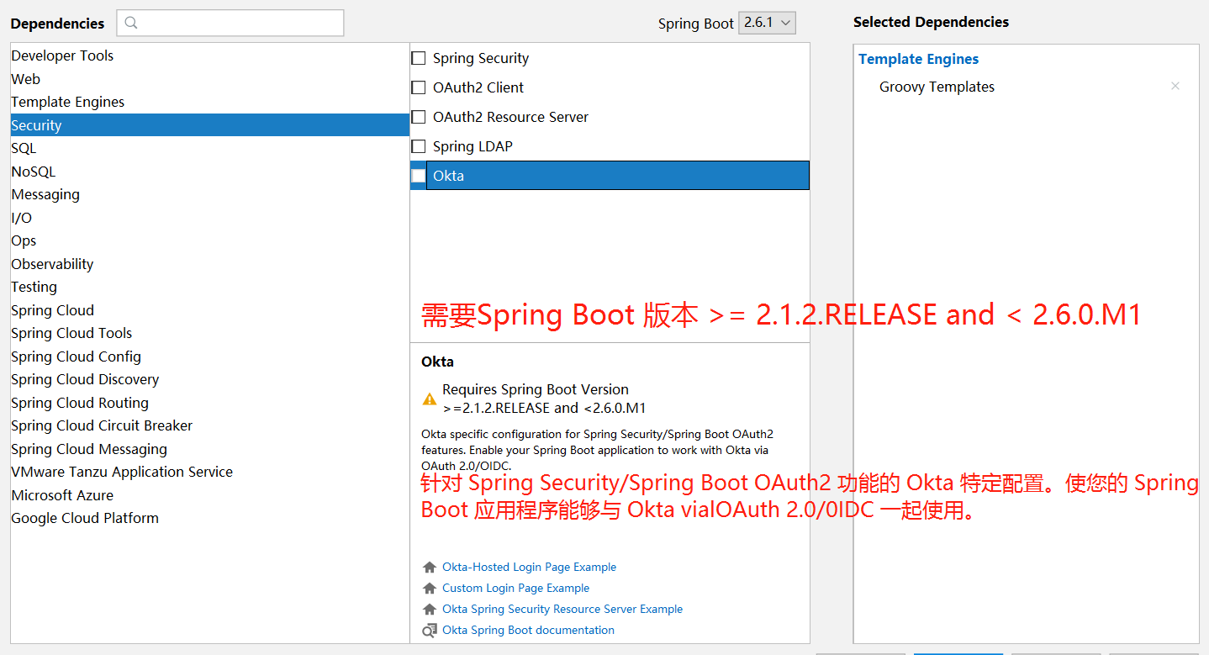
Task: Open the Spring Boot version dropdown
Action: pyautogui.click(x=766, y=23)
